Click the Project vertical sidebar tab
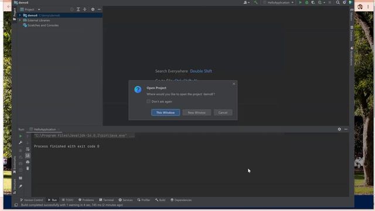 coord(15,14)
